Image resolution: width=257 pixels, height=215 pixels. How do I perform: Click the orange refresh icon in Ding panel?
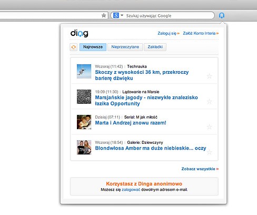click(74, 47)
